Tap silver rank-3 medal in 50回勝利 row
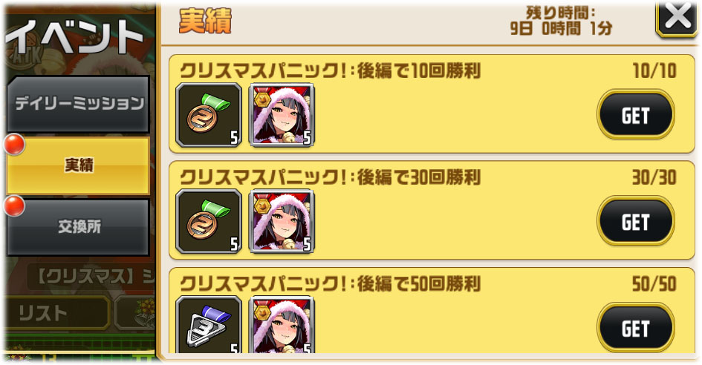The width and height of the screenshot is (702, 365). pyautogui.click(x=209, y=325)
